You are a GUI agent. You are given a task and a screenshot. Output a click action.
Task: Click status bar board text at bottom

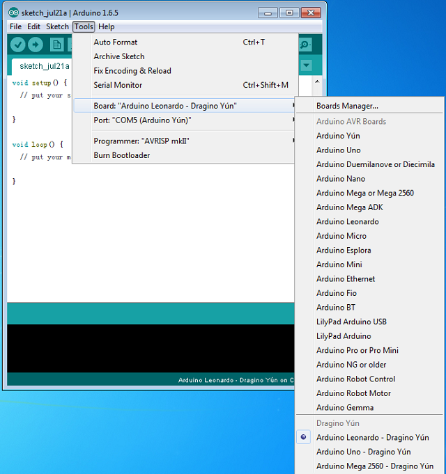236,380
